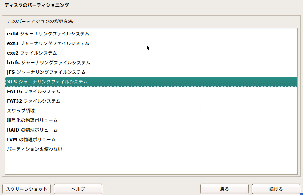Choose スワップ領域 as partition usage
This screenshot has height=195, width=303.
click(x=151, y=111)
